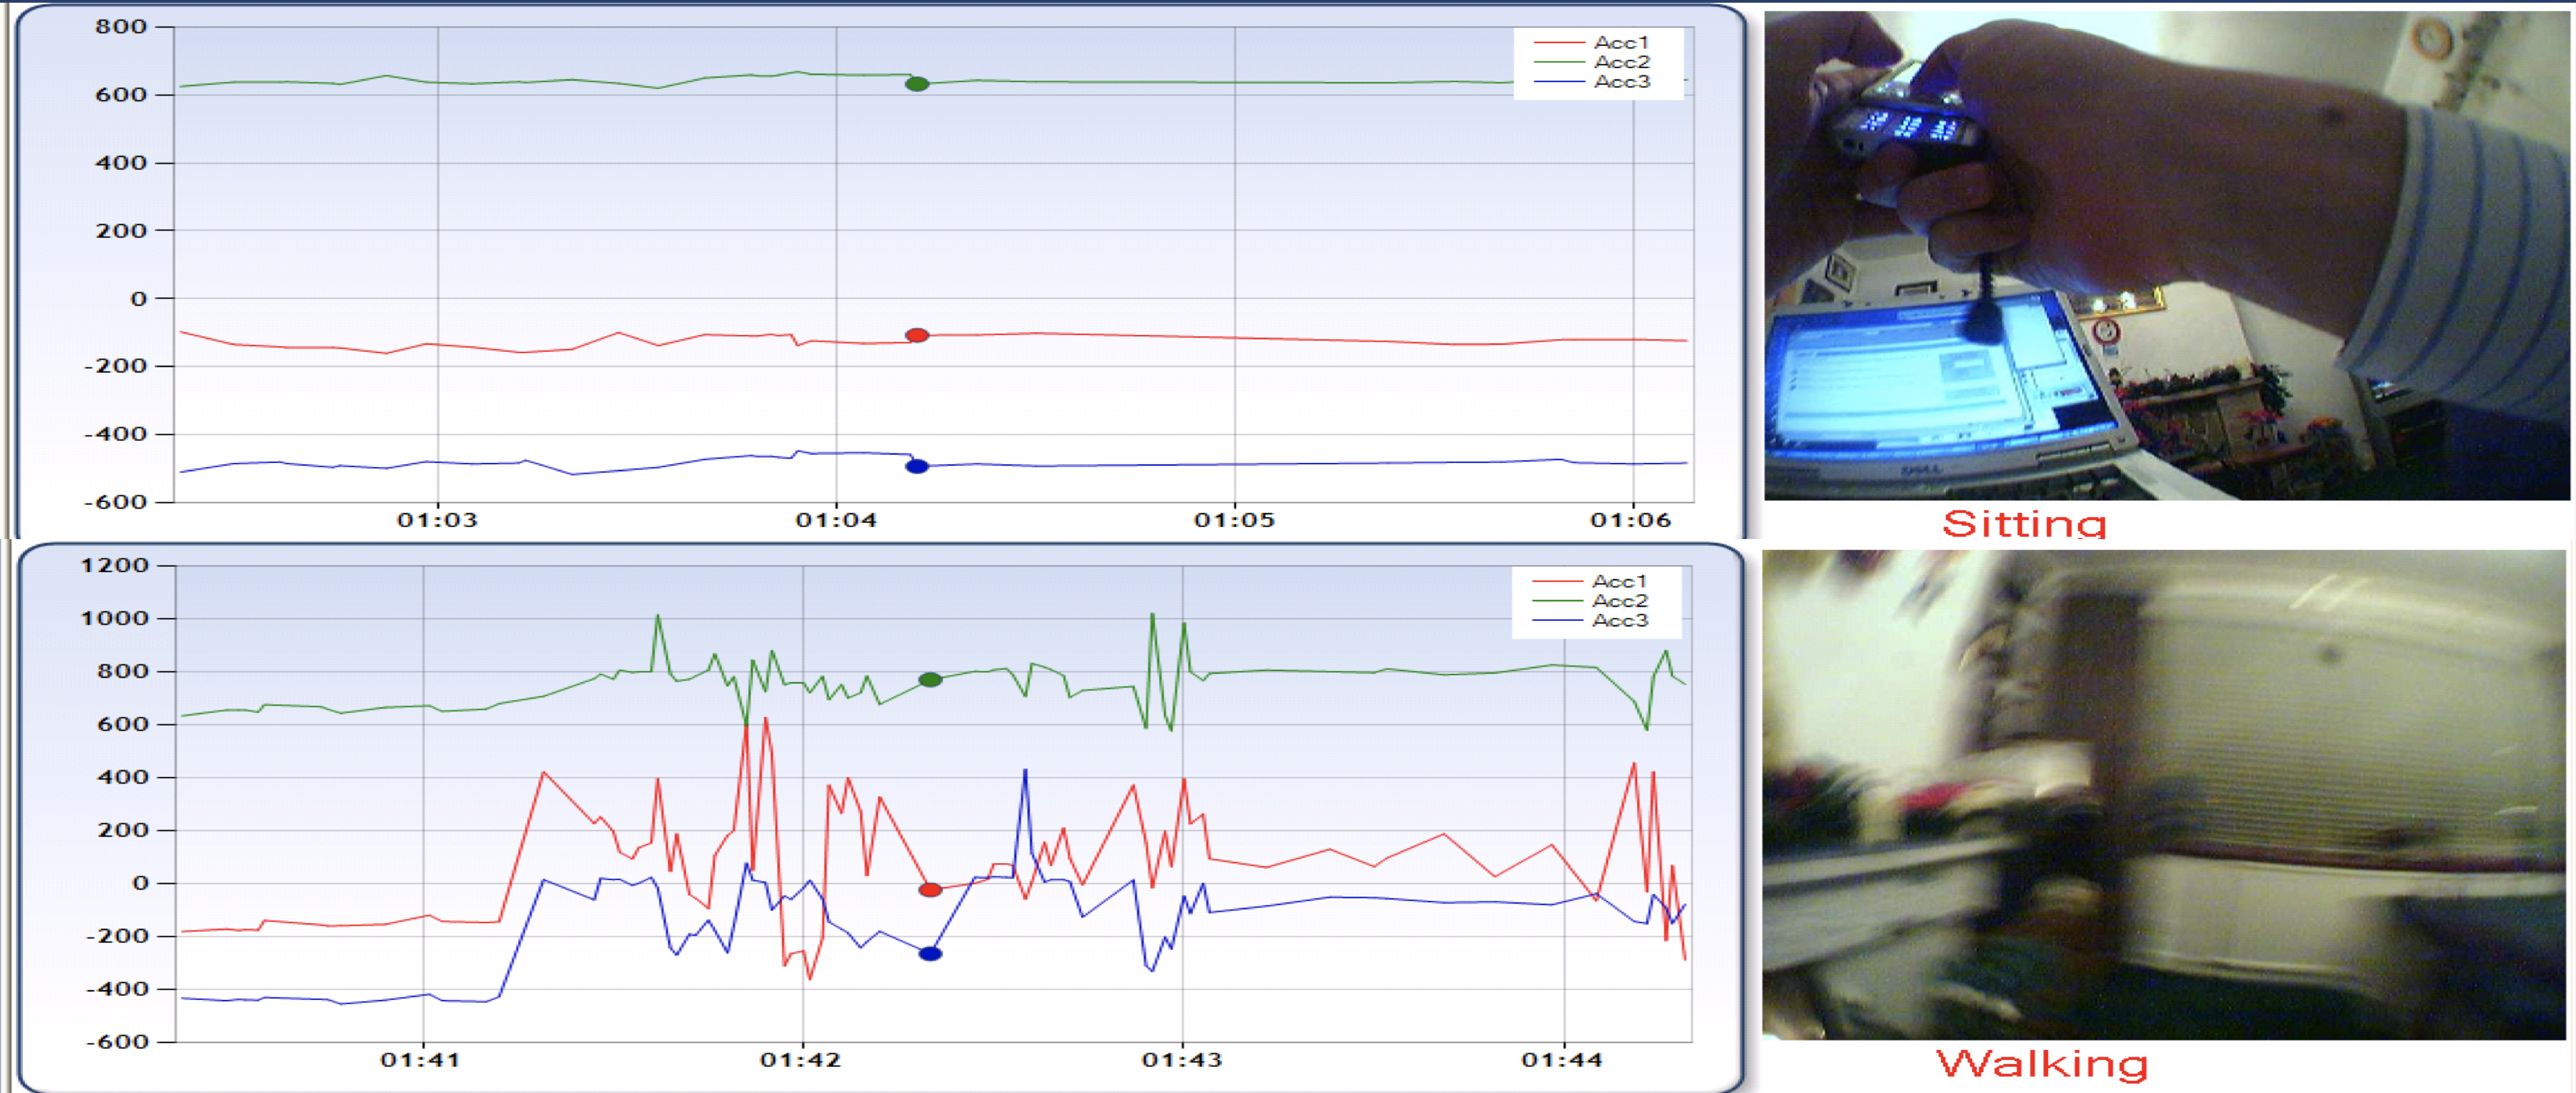Open the sitting webcam image of hands
2576x1093 pixels.
(x=2165, y=255)
